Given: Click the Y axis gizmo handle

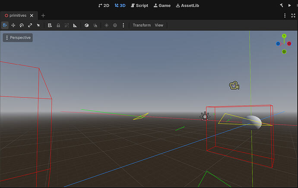Looking at the screenshot, I should tap(284, 36).
